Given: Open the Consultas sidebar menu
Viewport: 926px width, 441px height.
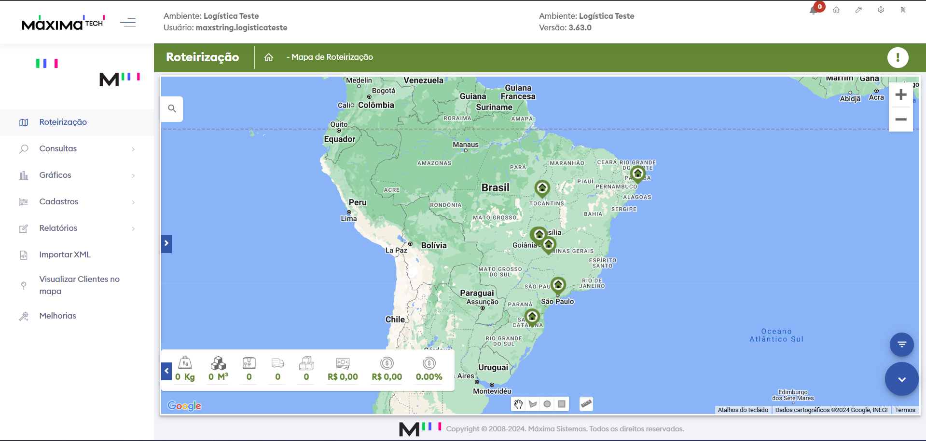Looking at the screenshot, I should 77,149.
